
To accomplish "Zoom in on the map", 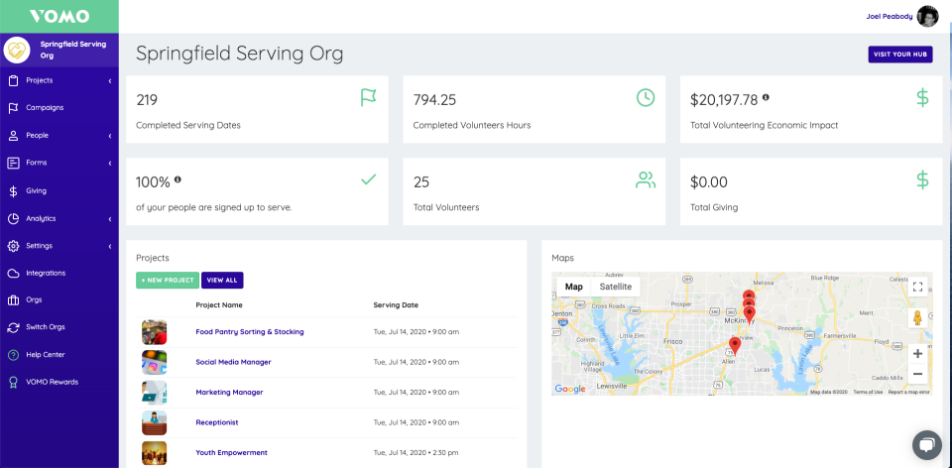I will [917, 353].
